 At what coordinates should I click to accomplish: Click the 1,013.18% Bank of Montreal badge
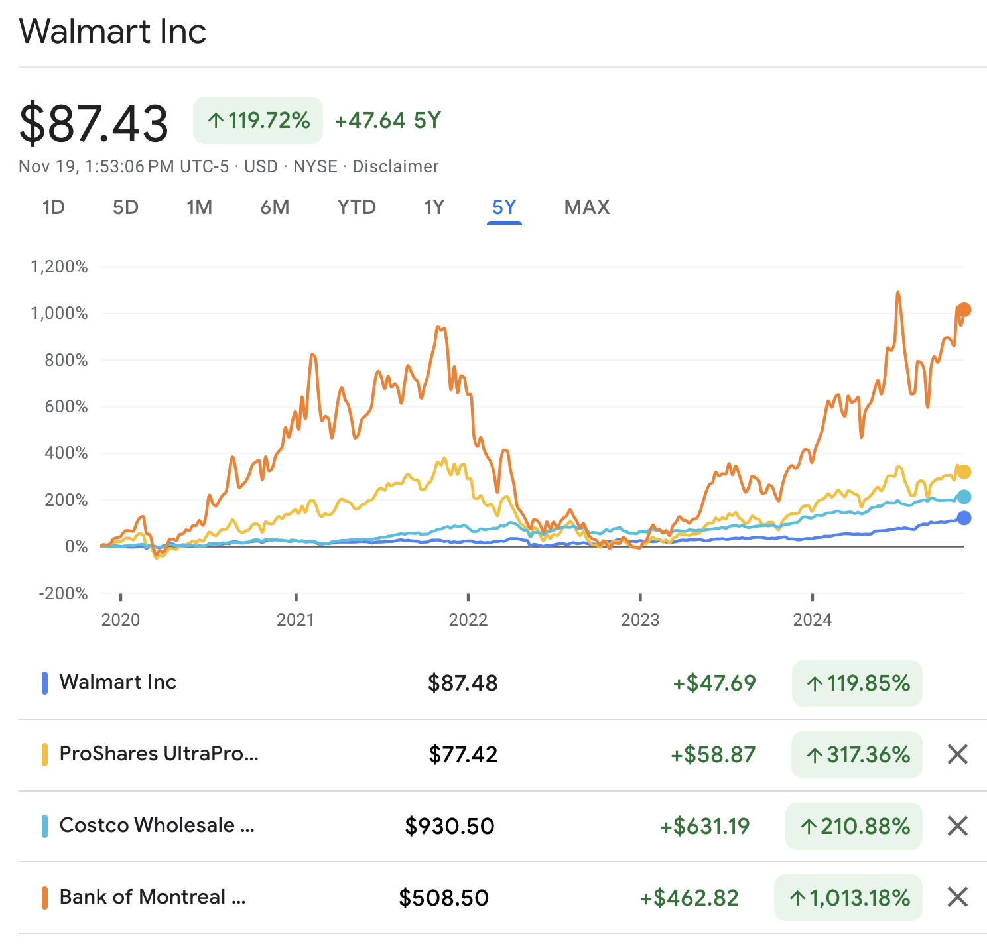(x=848, y=898)
